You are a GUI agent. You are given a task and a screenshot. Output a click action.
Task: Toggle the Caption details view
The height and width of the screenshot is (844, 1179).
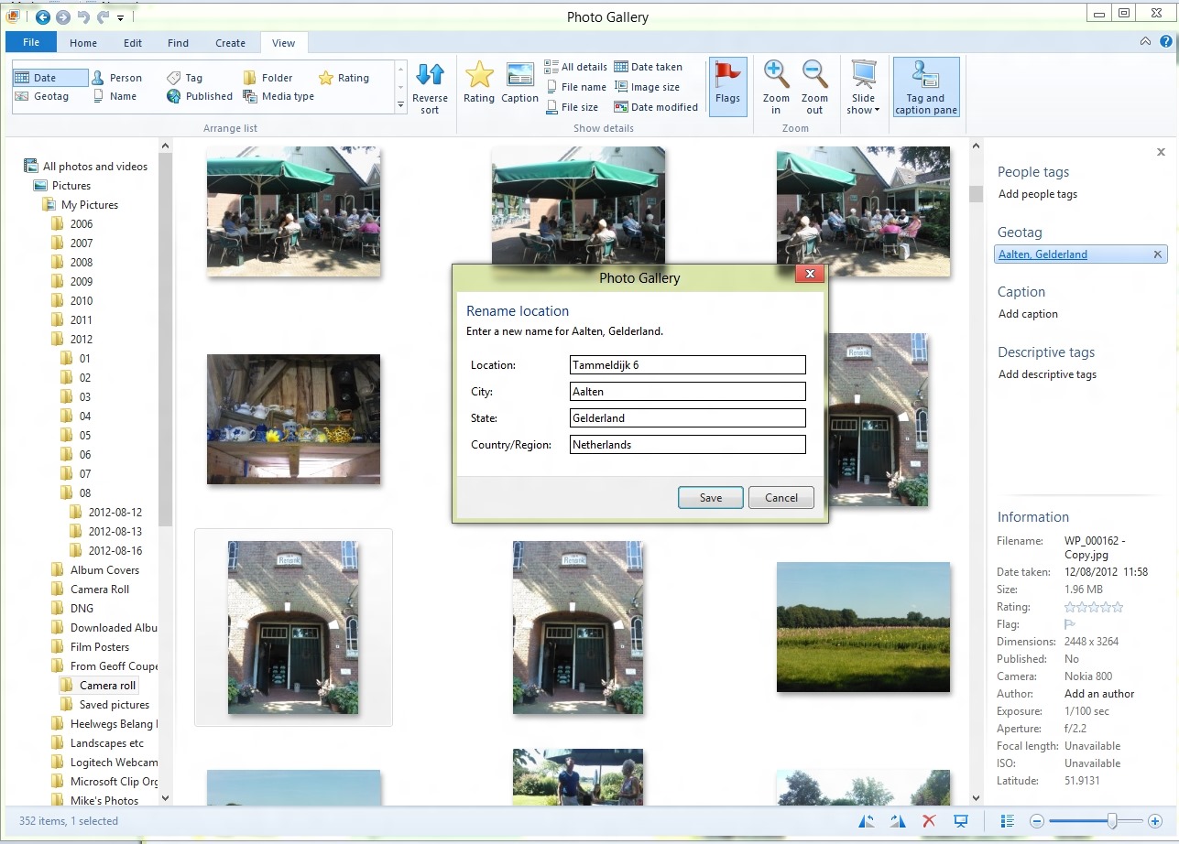pos(519,83)
